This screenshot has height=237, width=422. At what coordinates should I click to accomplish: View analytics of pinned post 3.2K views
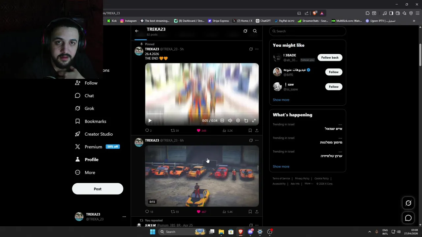[x=227, y=131]
